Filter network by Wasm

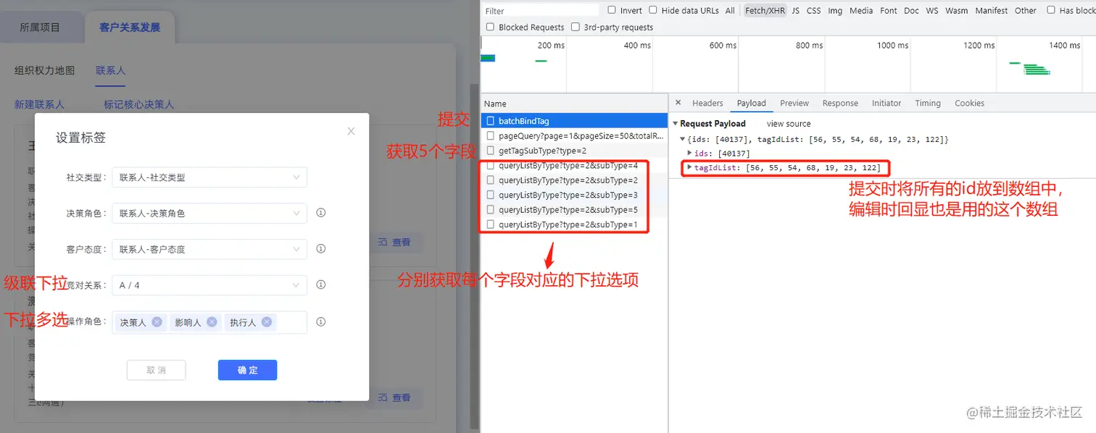pyautogui.click(x=956, y=10)
